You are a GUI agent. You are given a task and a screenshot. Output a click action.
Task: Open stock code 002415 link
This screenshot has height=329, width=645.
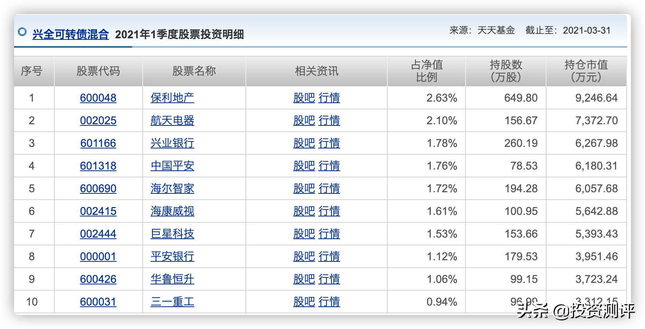point(98,211)
